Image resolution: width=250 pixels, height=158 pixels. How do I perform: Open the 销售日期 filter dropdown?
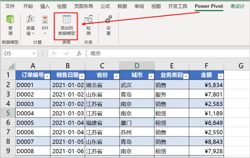click(x=82, y=77)
